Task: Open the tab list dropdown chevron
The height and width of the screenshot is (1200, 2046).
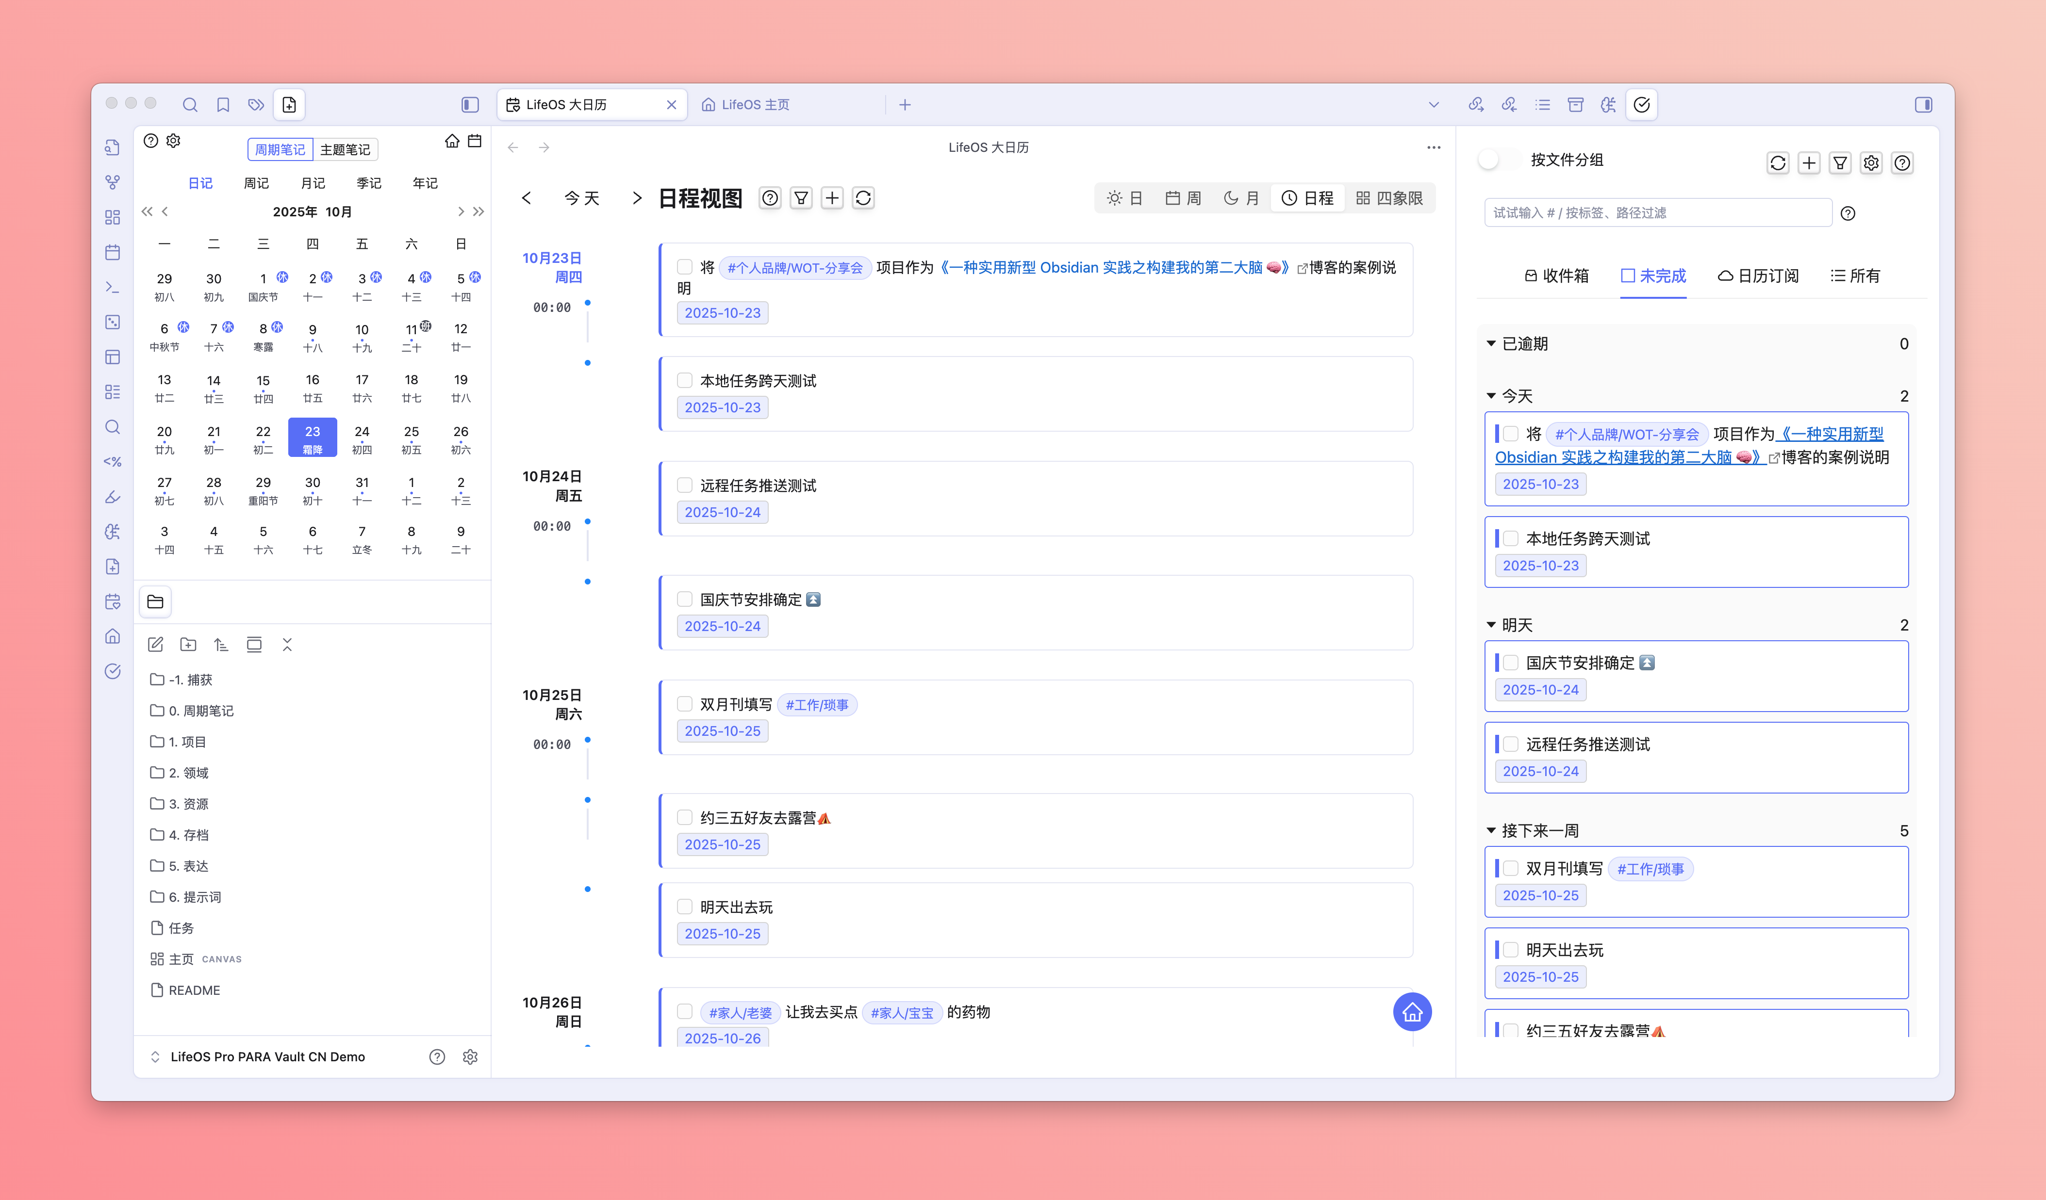Action: click(1434, 105)
